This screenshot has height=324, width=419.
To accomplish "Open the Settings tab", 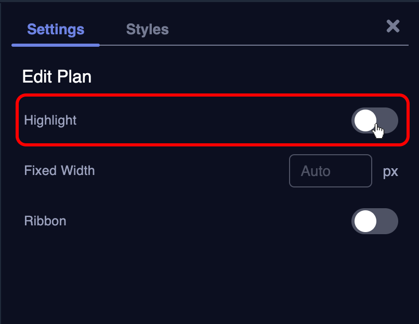I will tap(56, 29).
